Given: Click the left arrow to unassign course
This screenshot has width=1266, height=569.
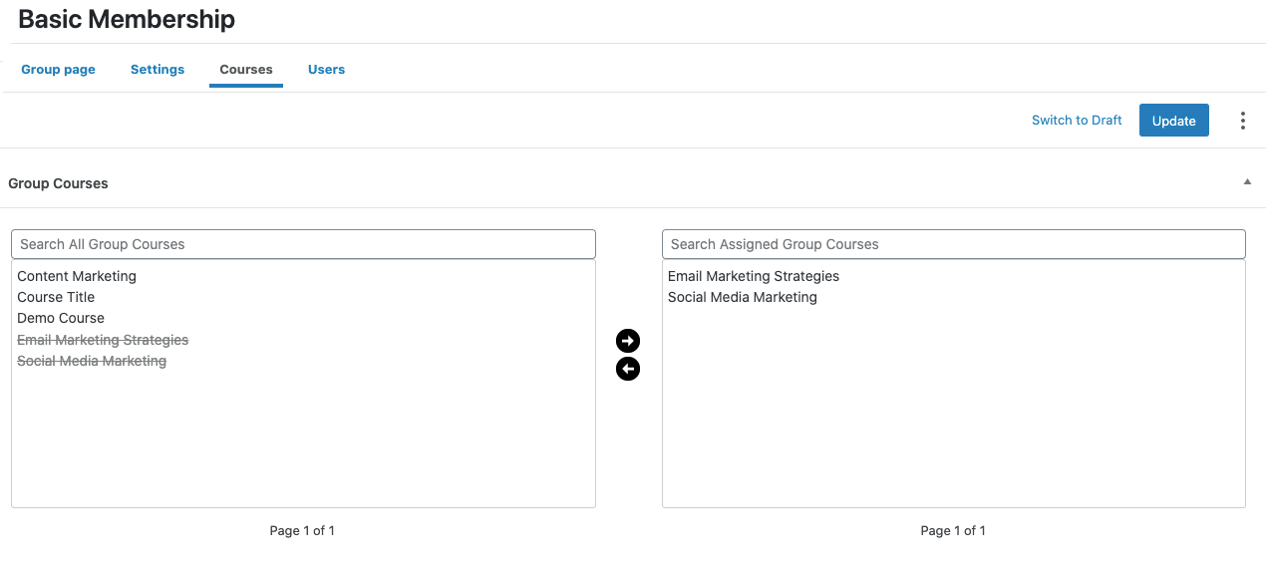Looking at the screenshot, I should click(x=628, y=369).
